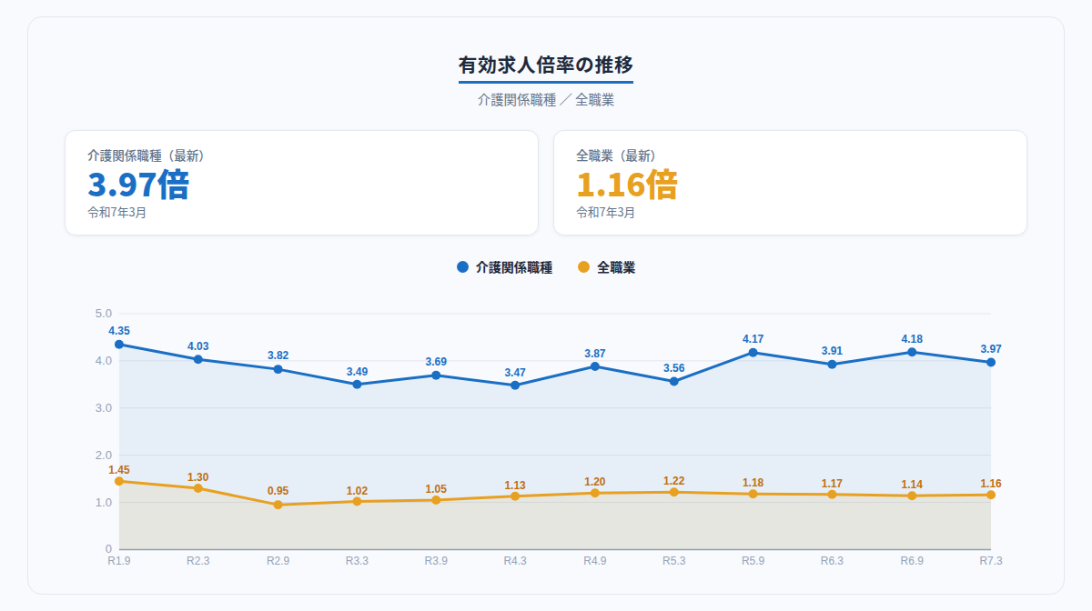Pick the blue 3.49 point marker at R3.3
Screen dimensions: 1092x611
point(357,385)
